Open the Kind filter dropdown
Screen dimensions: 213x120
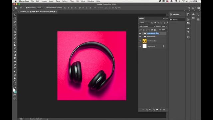(x=144, y=23)
